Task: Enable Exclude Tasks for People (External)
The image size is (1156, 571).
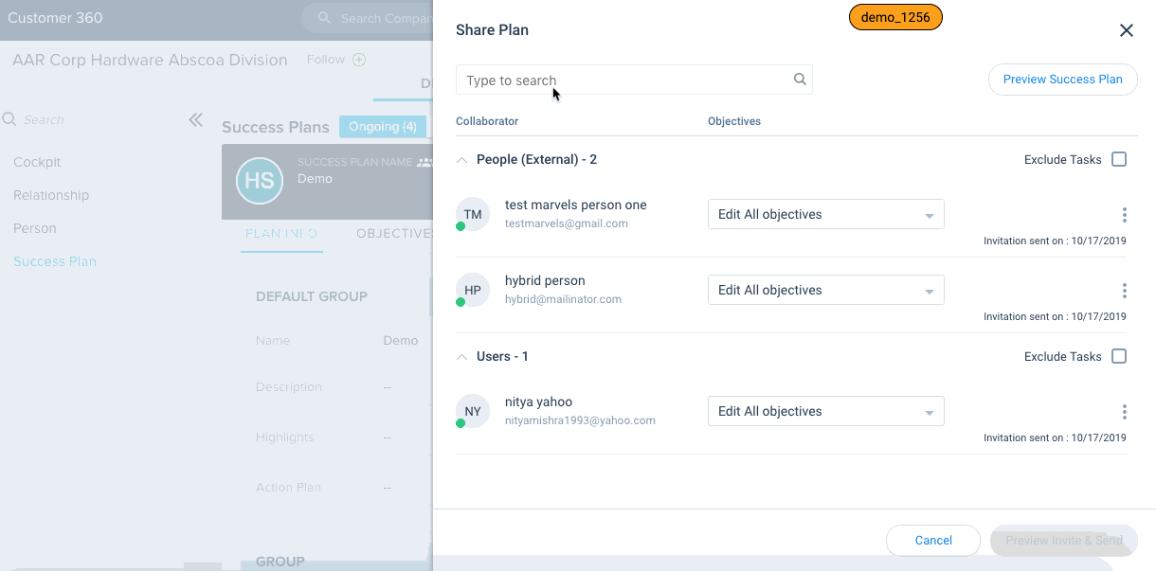Action: pyautogui.click(x=1119, y=159)
